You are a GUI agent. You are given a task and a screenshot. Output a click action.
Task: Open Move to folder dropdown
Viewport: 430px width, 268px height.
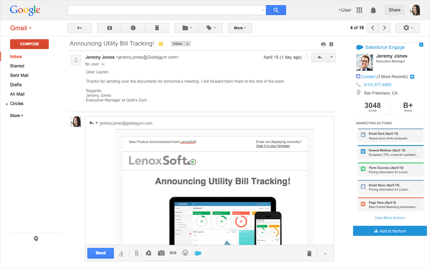(x=187, y=28)
